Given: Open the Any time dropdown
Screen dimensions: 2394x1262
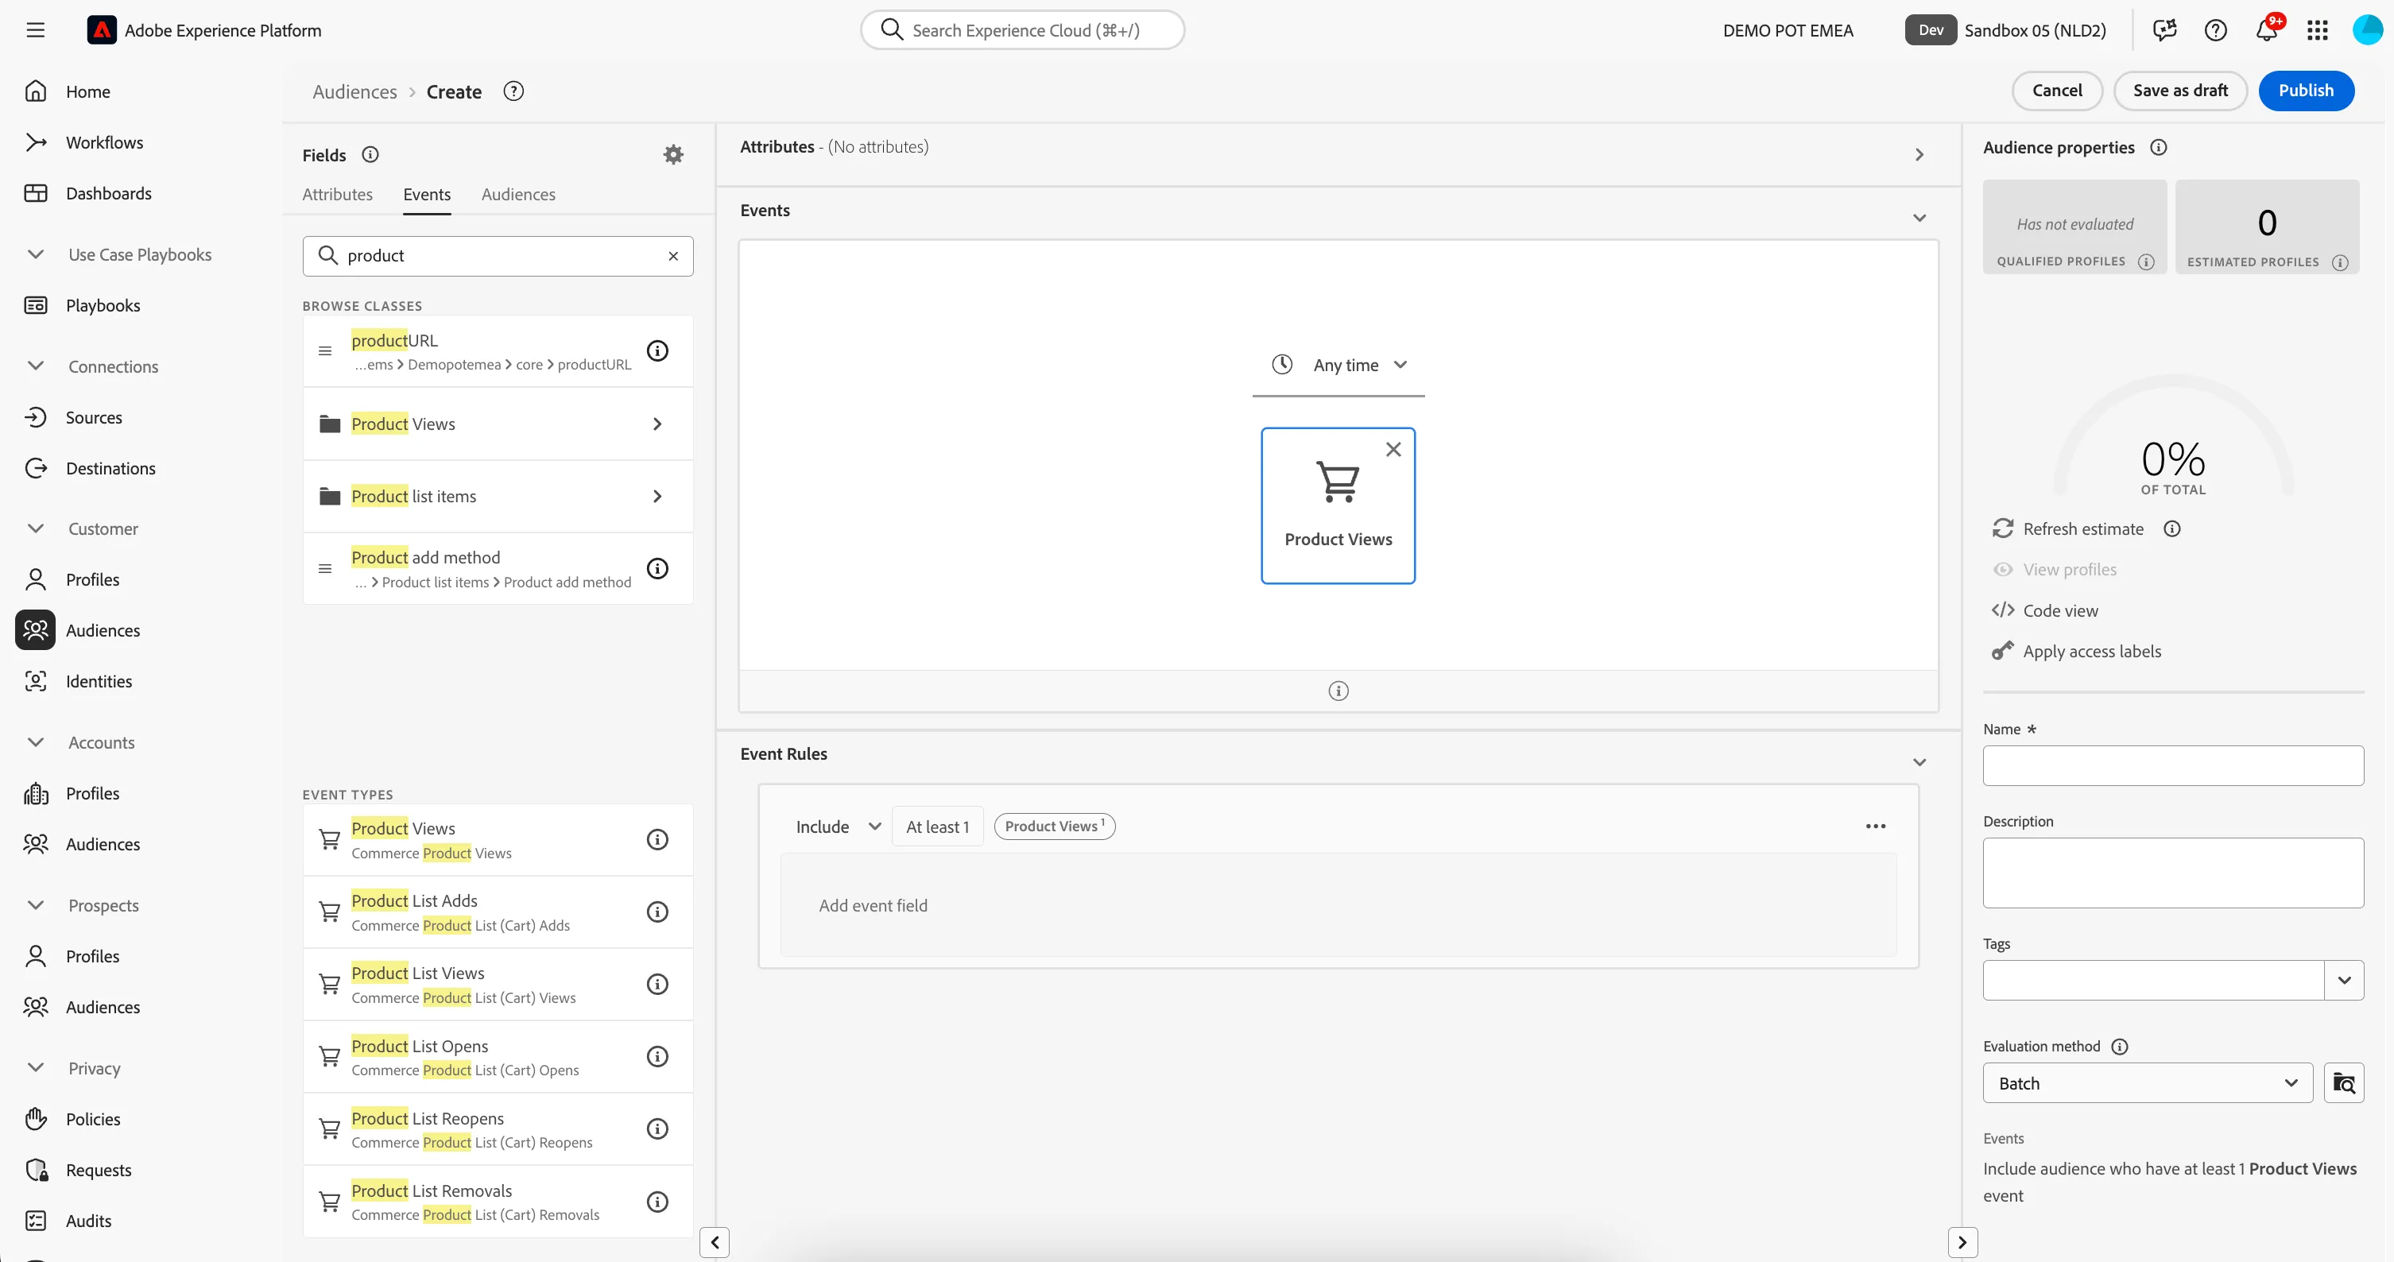Looking at the screenshot, I should 1338,366.
